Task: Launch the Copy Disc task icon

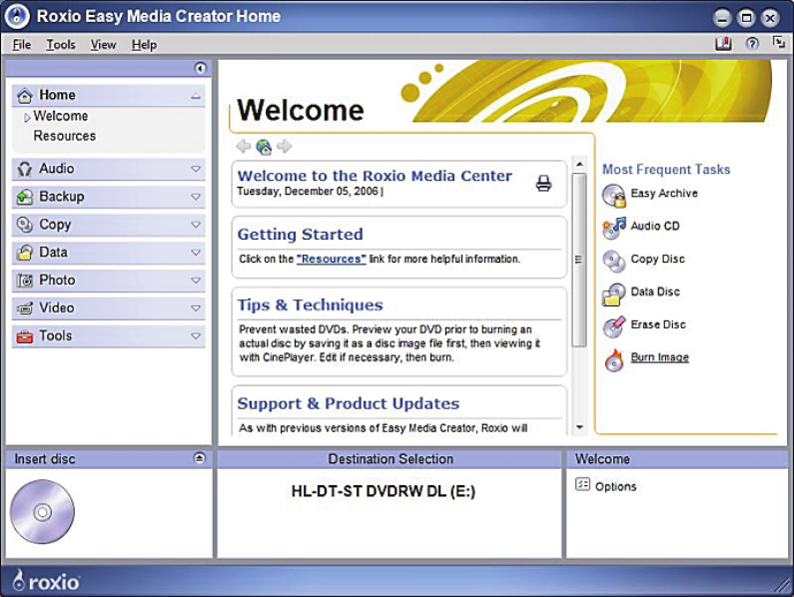Action: pos(613,261)
